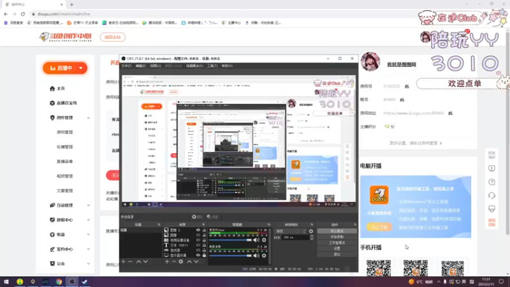The width and height of the screenshot is (510, 287).
Task: Open Chrome in the Windows taskbar
Action: [59, 281]
